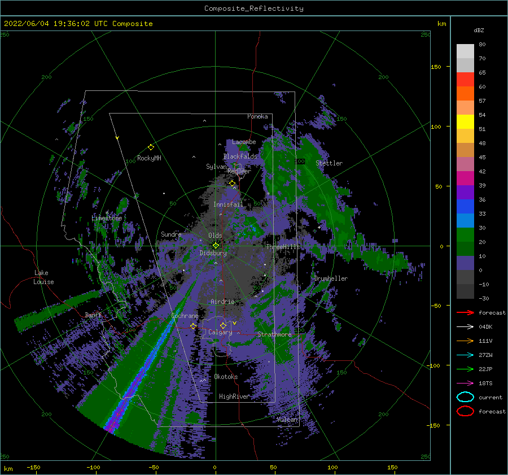Click the Sundre city label
Screen dimensions: 508x475
[x=171, y=234]
